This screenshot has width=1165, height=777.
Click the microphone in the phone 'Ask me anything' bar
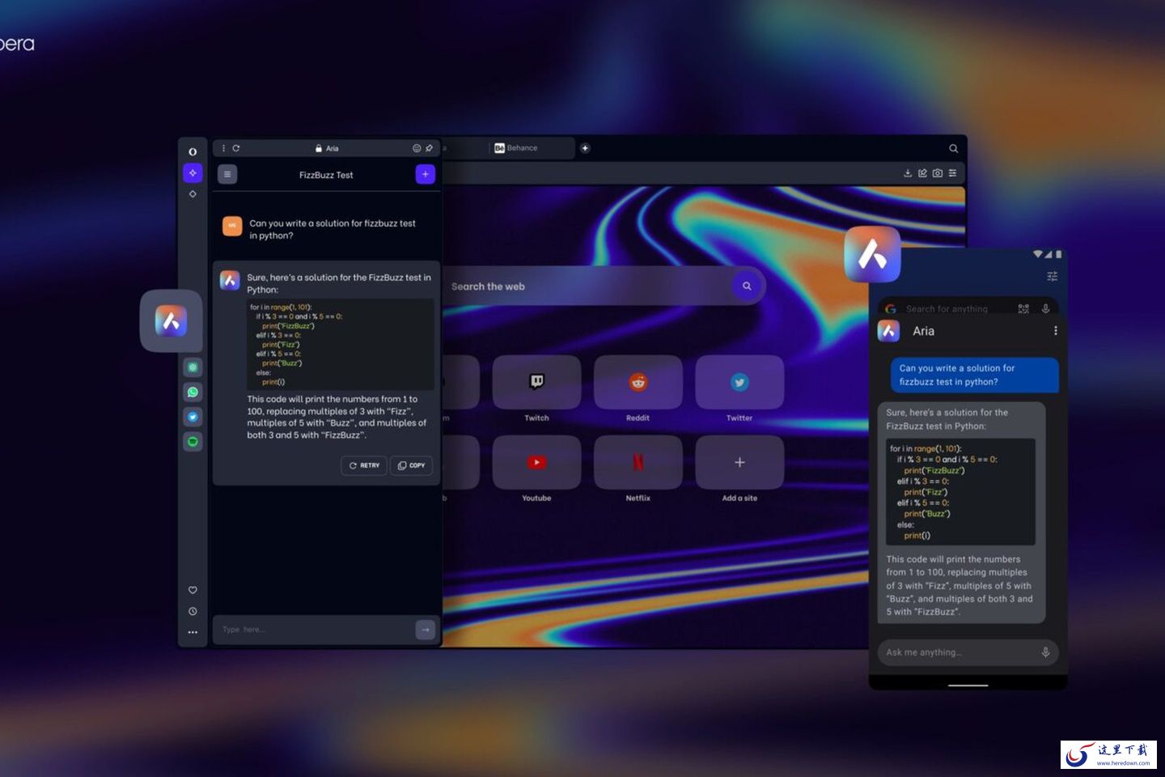(1045, 652)
